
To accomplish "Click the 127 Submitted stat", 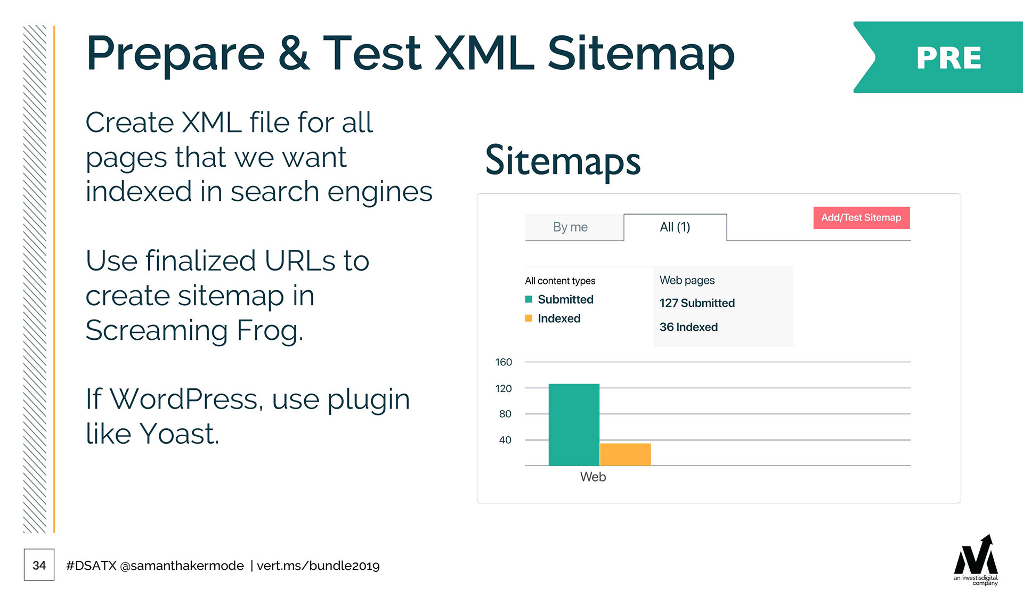I will pyautogui.click(x=697, y=303).
